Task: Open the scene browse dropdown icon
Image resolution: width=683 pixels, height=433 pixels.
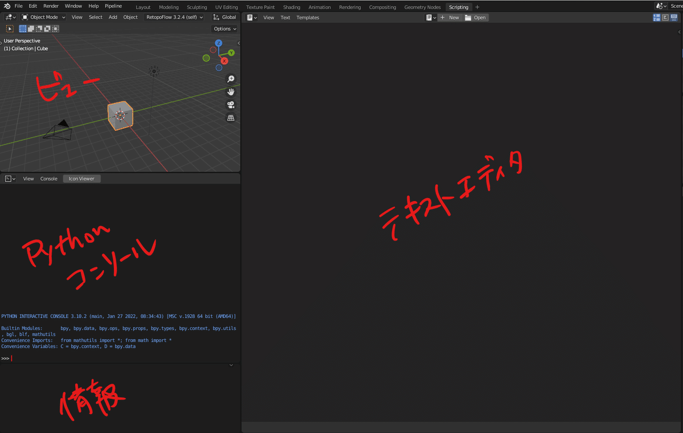Action: [661, 6]
